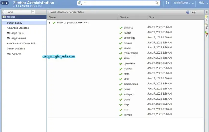Click the back navigation arrow

3,3
